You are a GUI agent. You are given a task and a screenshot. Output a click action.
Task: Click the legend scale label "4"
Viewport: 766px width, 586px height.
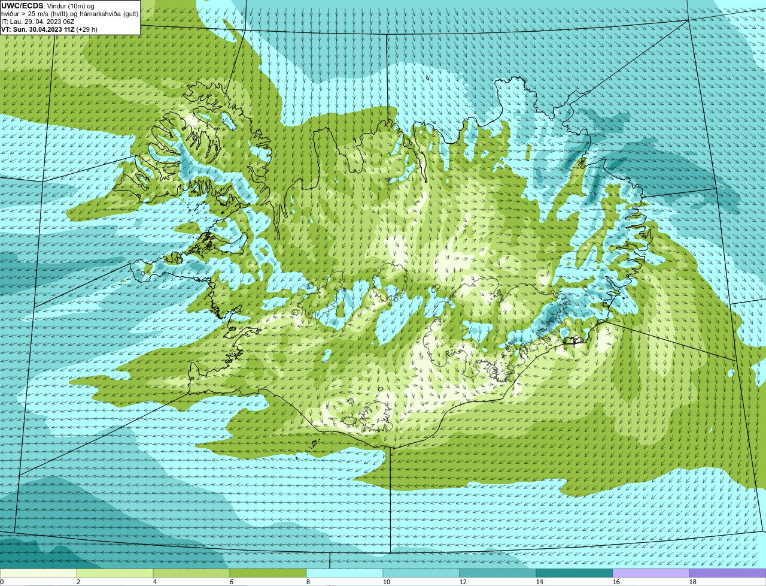(155, 582)
